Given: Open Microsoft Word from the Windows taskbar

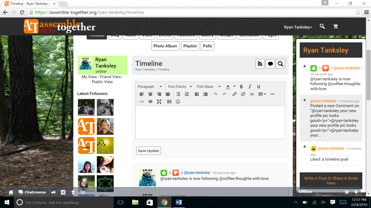Looking at the screenshot, I should coord(179,202).
